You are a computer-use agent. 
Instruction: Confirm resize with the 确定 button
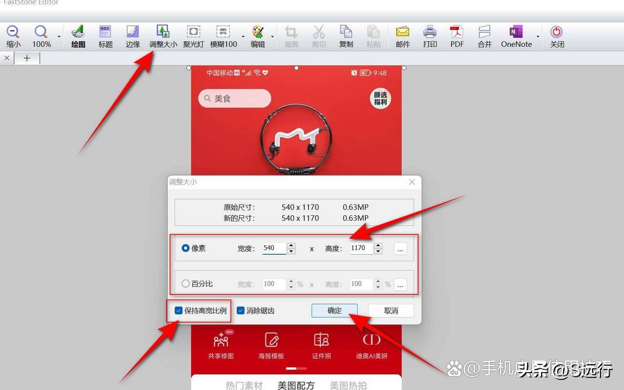(x=334, y=310)
